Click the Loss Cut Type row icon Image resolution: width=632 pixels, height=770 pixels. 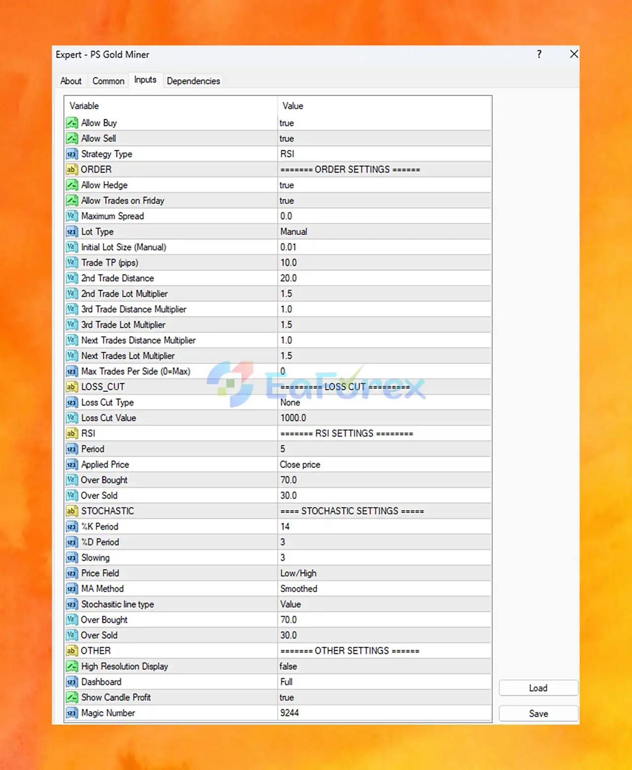72,403
